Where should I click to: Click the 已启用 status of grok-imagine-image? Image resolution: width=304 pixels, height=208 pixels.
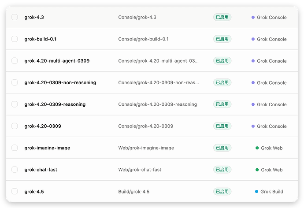point(222,148)
